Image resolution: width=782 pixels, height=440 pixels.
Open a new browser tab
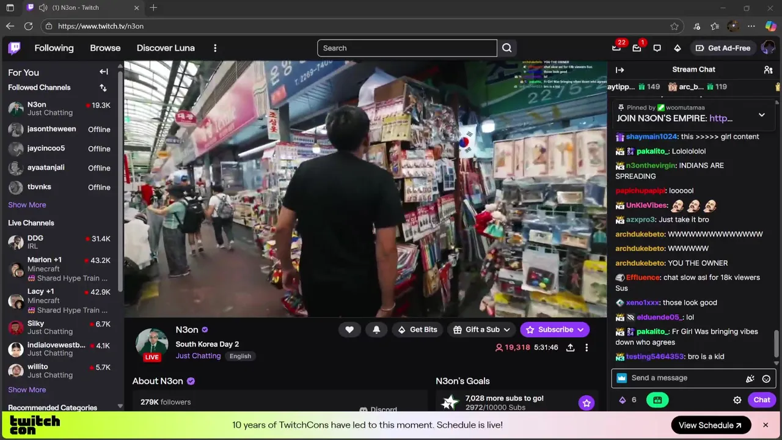tap(153, 8)
